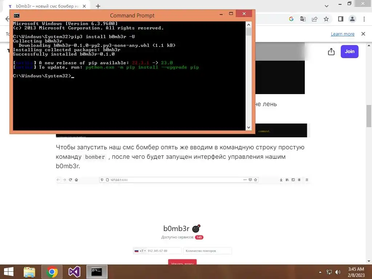
Task: Open the Windows Start button
Action: pyautogui.click(x=9, y=272)
